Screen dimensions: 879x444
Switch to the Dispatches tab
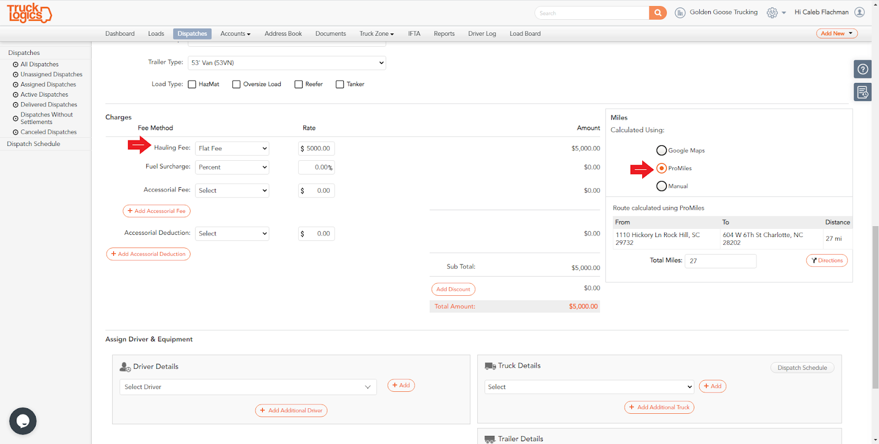(192, 34)
